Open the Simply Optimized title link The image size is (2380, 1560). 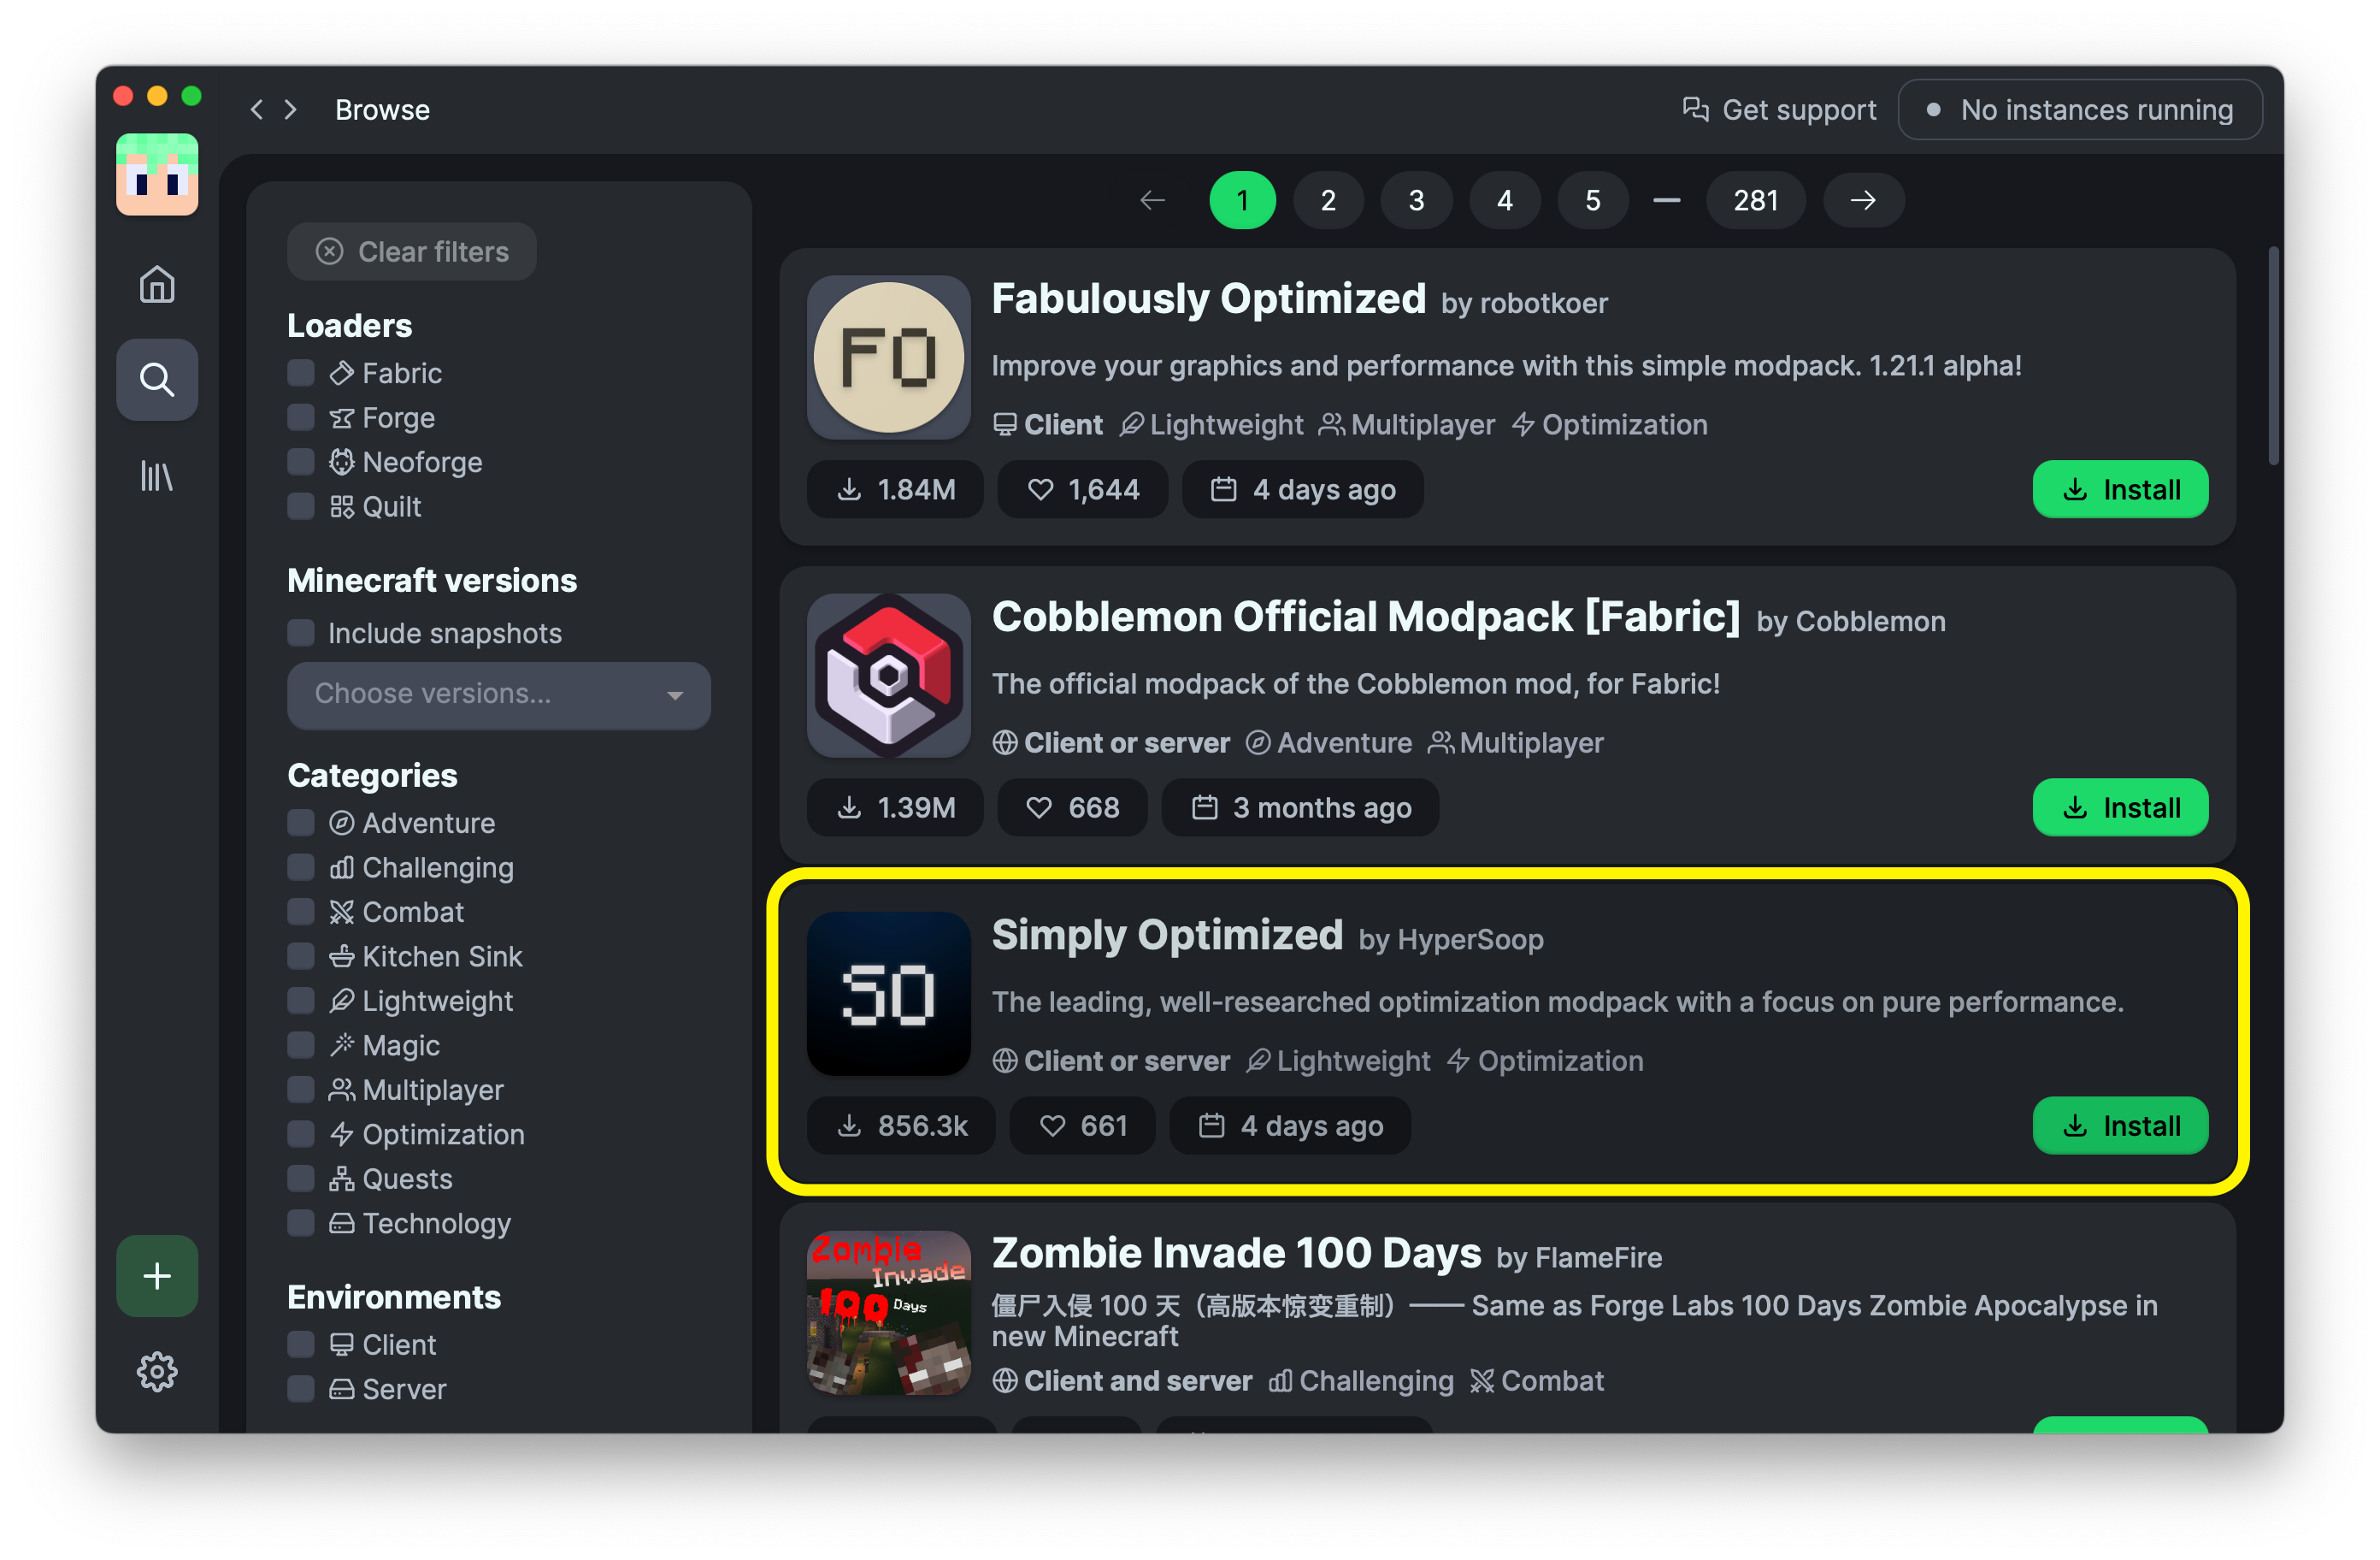point(1167,936)
